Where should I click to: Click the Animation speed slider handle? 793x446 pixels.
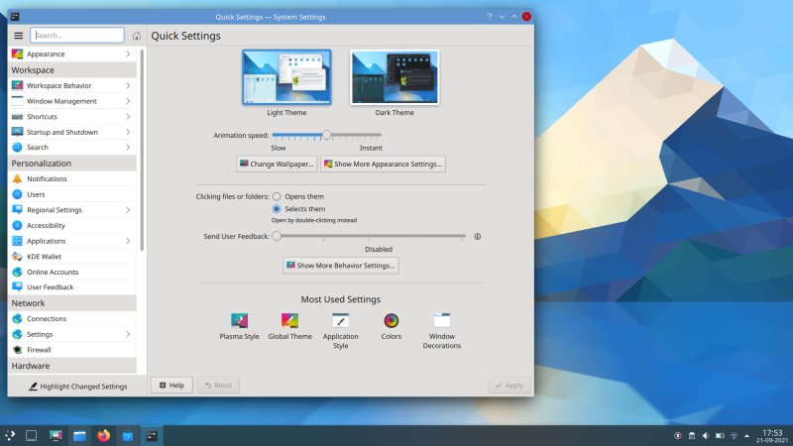coord(326,135)
